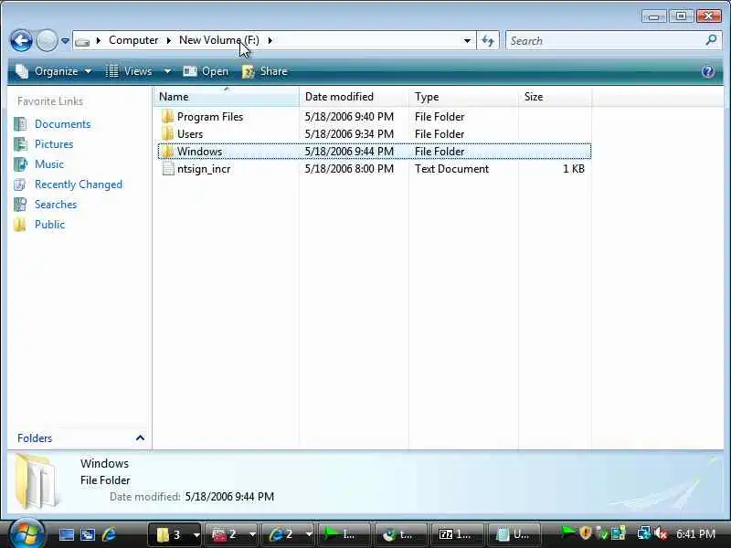This screenshot has width=731, height=548.
Task: Open the Explorer taskbar group of 3
Action: point(175,534)
